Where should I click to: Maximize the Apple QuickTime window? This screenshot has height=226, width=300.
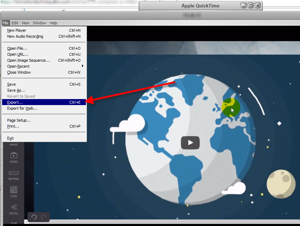(x=251, y=6)
